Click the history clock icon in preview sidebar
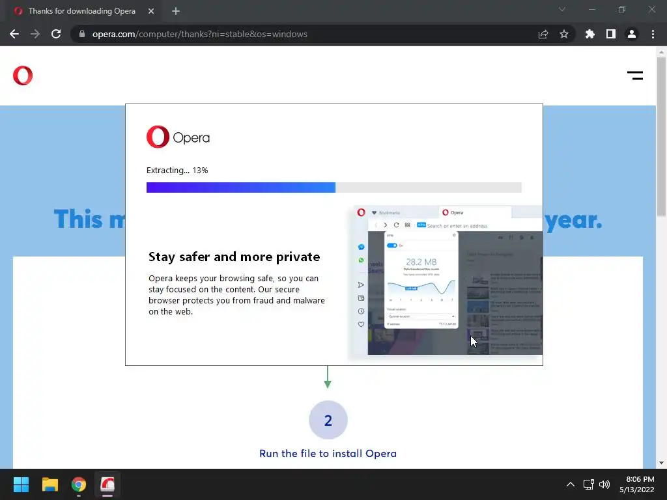 [x=361, y=311]
